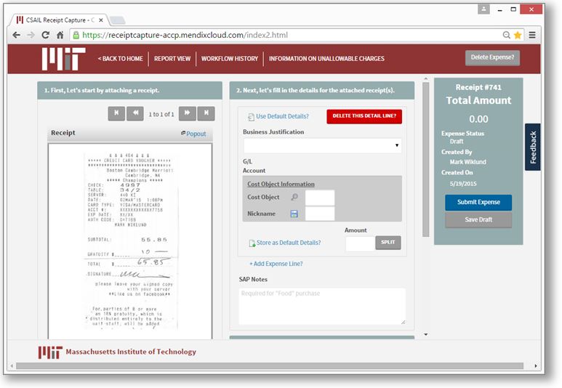Click the details panel vertical scrollbar thumb
This screenshot has height=388, width=562.
(426, 159)
